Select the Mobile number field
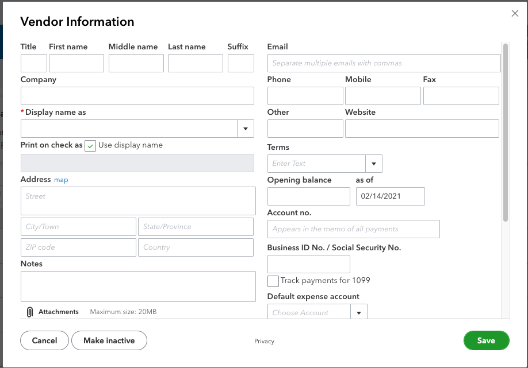Image resolution: width=528 pixels, height=368 pixels. coord(383,96)
